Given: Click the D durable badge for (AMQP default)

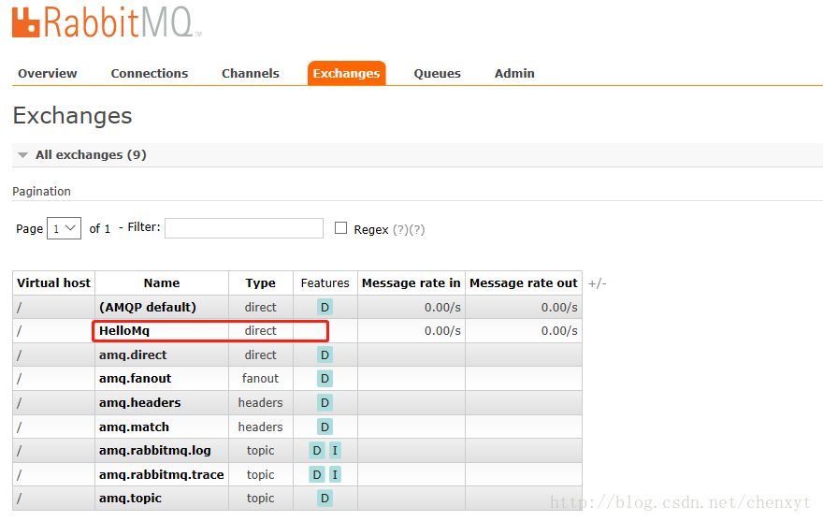Looking at the screenshot, I should (x=325, y=307).
